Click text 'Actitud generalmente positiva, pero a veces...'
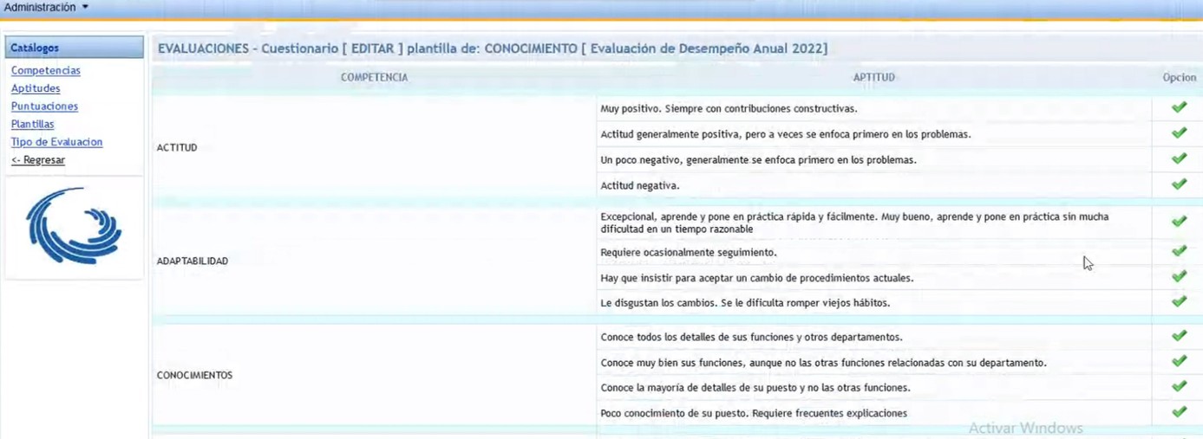 (786, 134)
